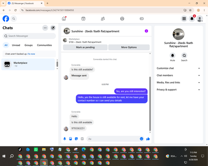Open the Chrome three-dot menu
Screen dimensions: 208x166
click(x=204, y=10)
